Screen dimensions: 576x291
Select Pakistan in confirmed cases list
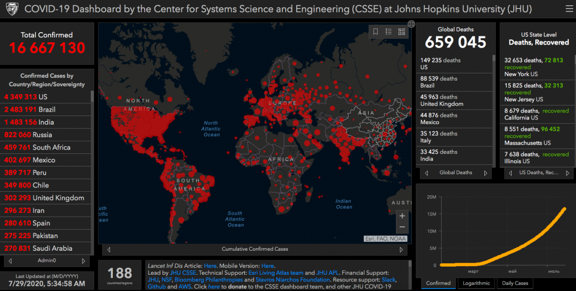46,236
